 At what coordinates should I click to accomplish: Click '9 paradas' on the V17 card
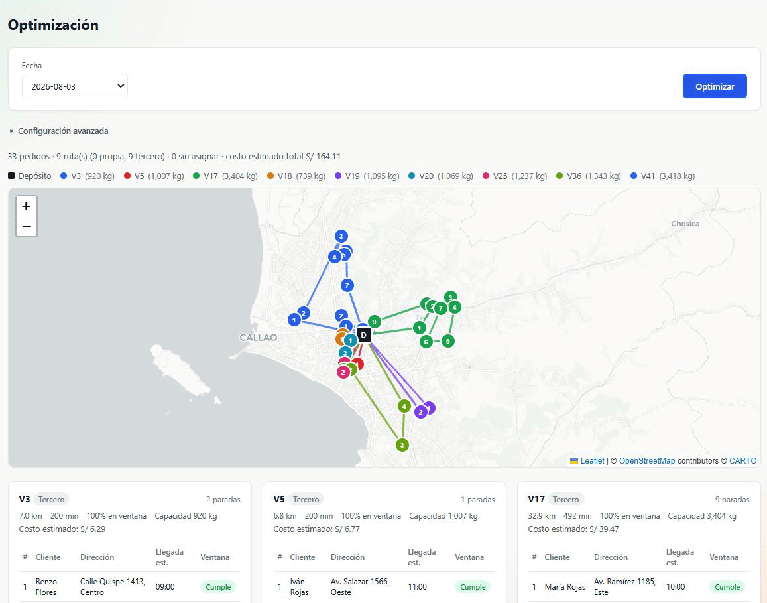[733, 500]
